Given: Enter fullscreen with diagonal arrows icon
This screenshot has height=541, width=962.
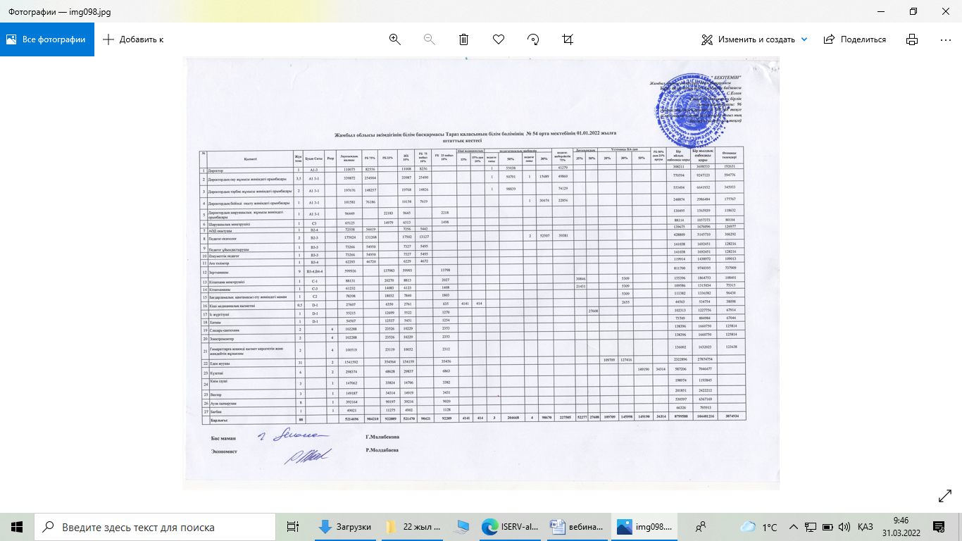Looking at the screenshot, I should tap(945, 497).
